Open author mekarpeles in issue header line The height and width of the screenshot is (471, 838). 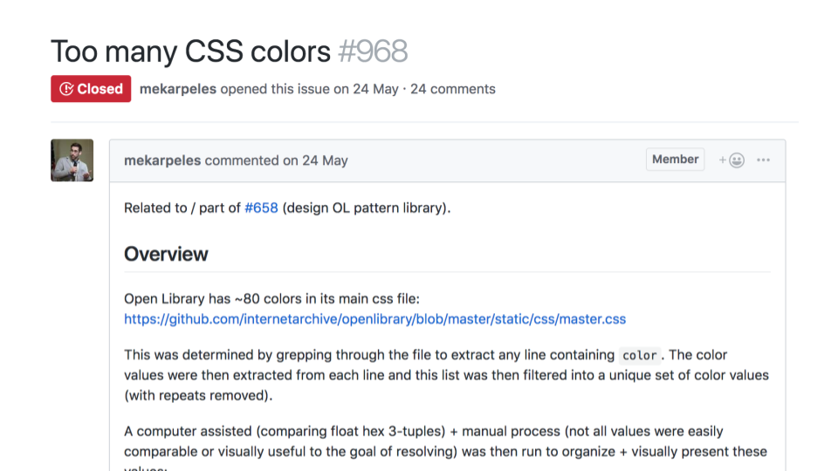(x=178, y=89)
